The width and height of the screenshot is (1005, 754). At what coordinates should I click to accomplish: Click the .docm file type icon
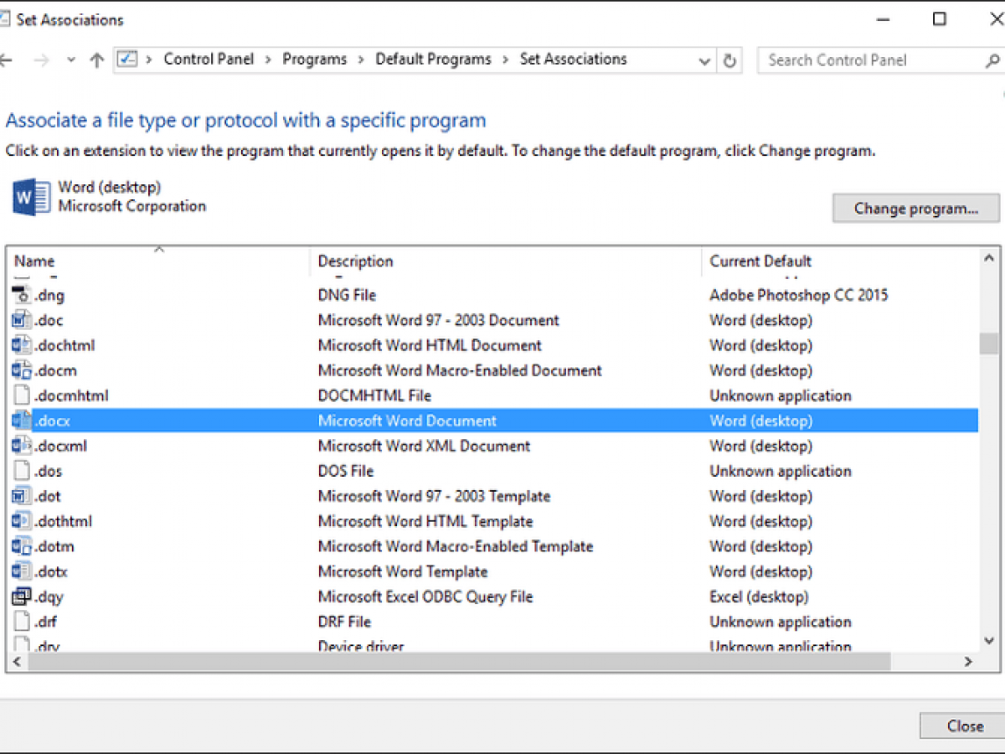[x=22, y=370]
